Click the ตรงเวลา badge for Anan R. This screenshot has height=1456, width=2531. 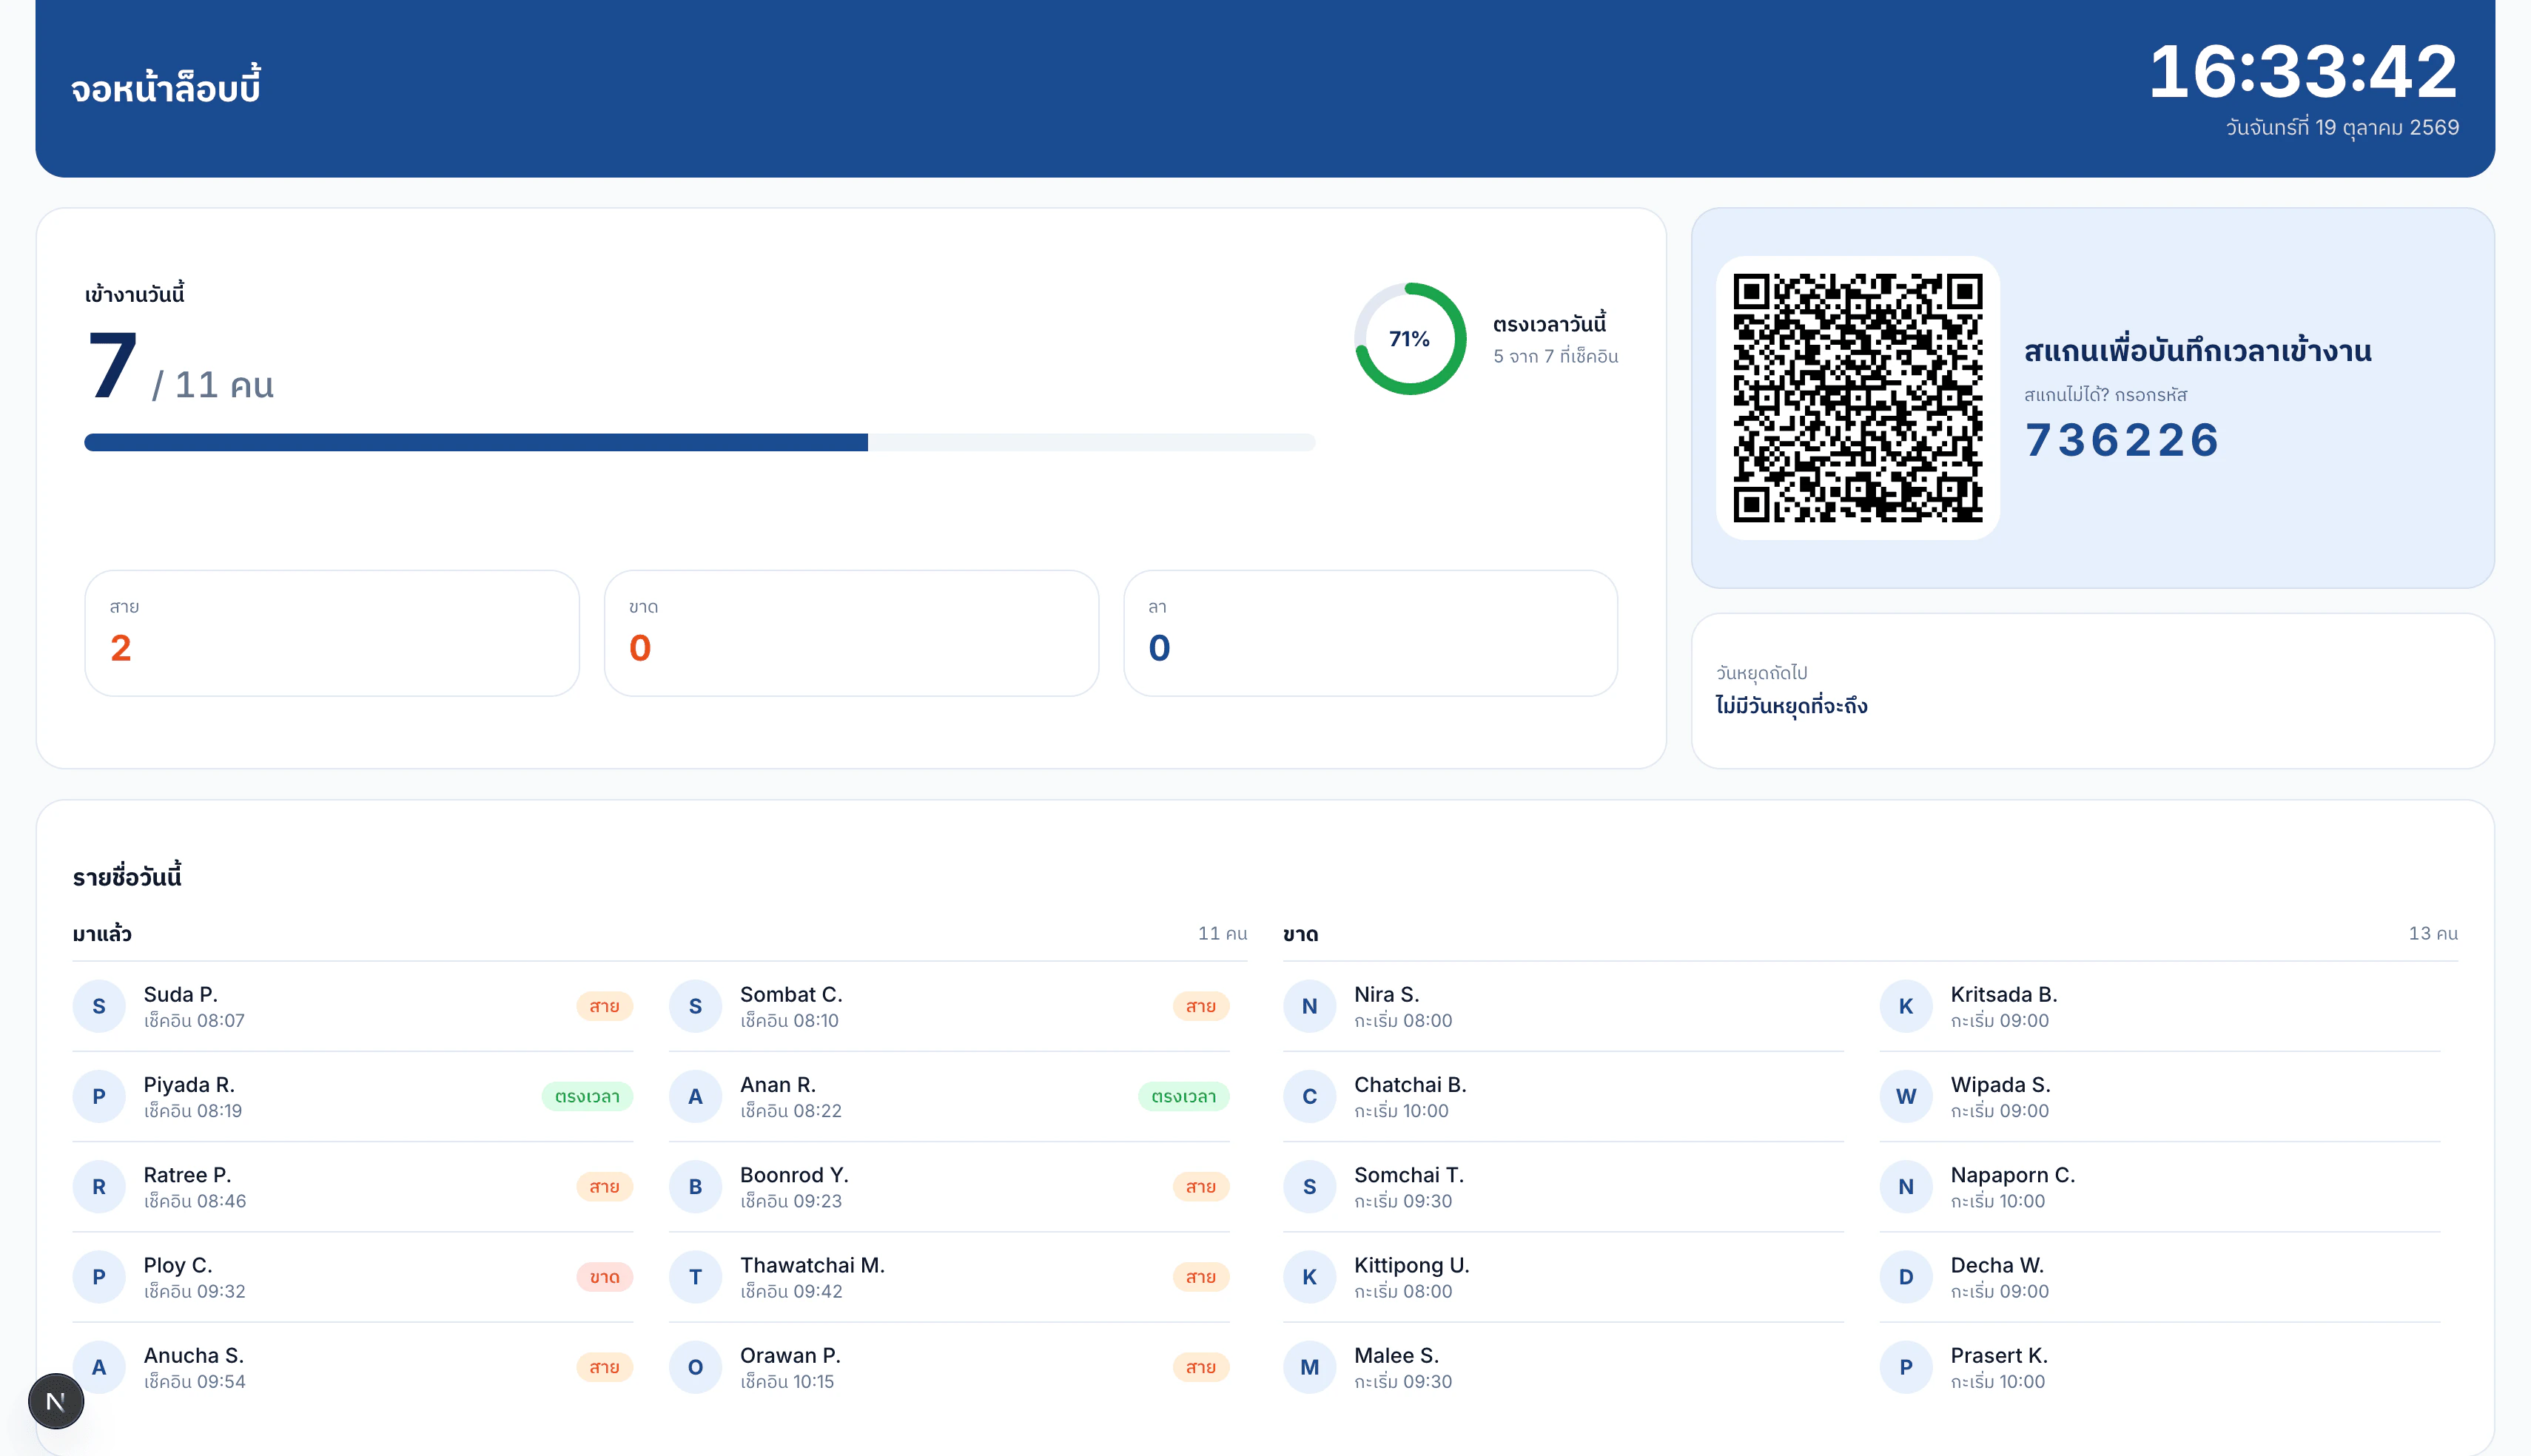pyautogui.click(x=1183, y=1096)
